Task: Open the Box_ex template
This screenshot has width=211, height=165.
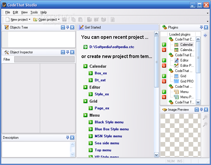Action: (101, 73)
